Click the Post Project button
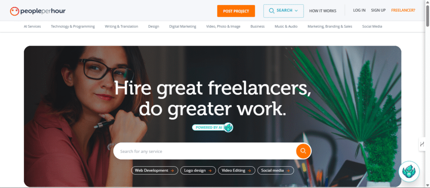This screenshot has height=188, width=430. tap(236, 11)
